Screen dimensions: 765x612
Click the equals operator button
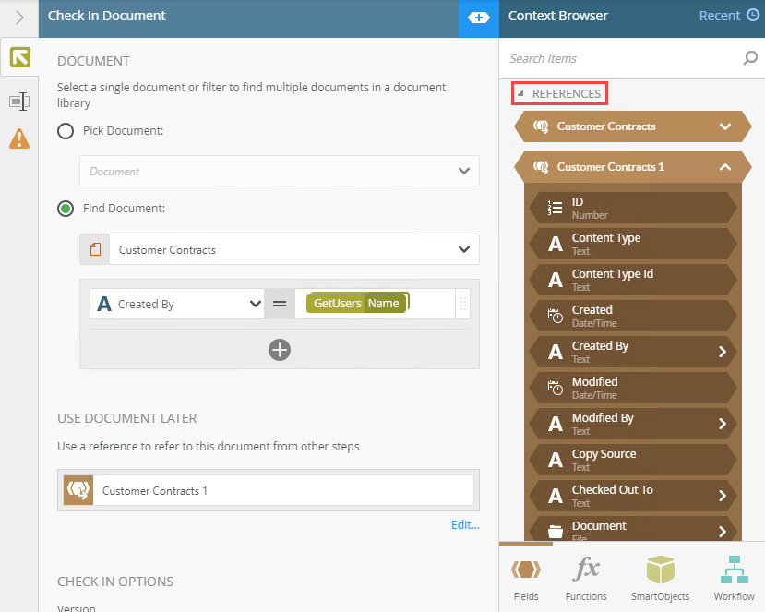tap(280, 304)
